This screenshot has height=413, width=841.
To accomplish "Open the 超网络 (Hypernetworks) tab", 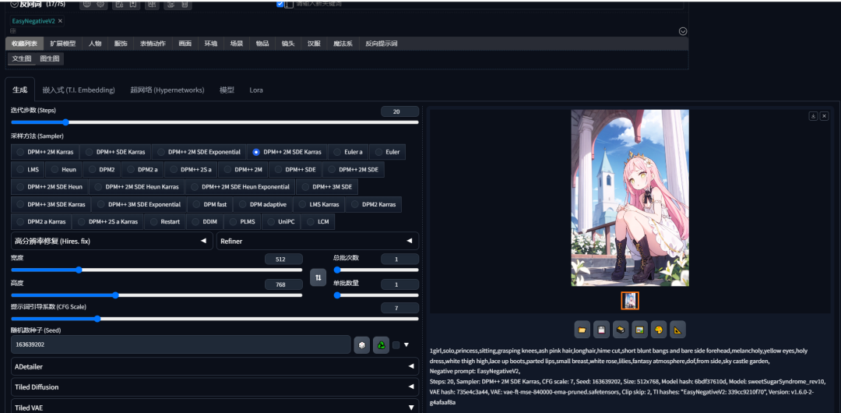I will point(167,90).
